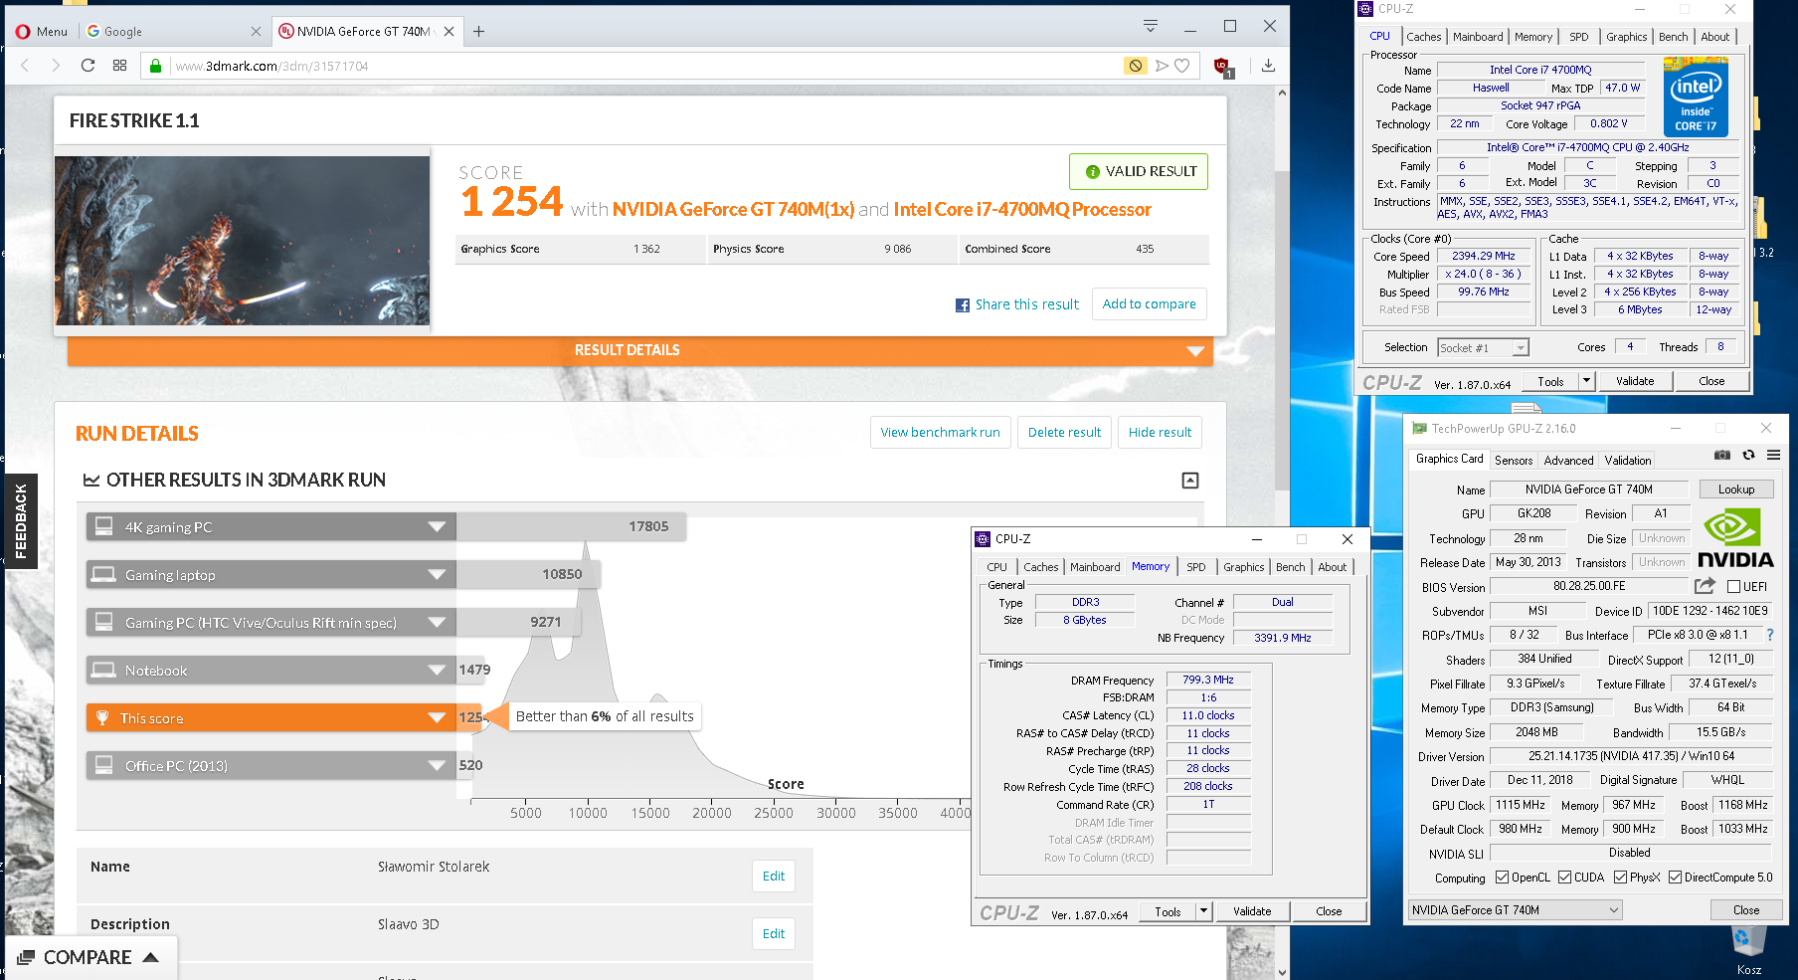Image resolution: width=1798 pixels, height=980 pixels.
Task: Refresh GPU-Z sensor data
Action: click(1748, 455)
